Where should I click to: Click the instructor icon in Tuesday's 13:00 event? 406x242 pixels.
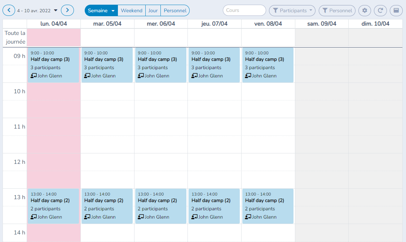87,217
